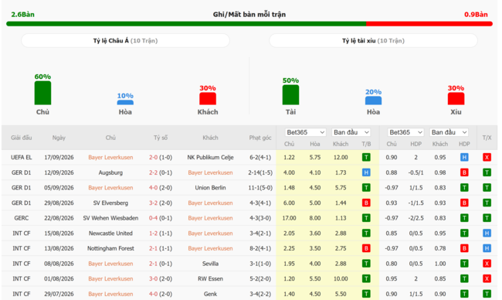Viewport: 502px width, 300px height.
Task: Open the Union Berlin team link
Action: (210, 187)
